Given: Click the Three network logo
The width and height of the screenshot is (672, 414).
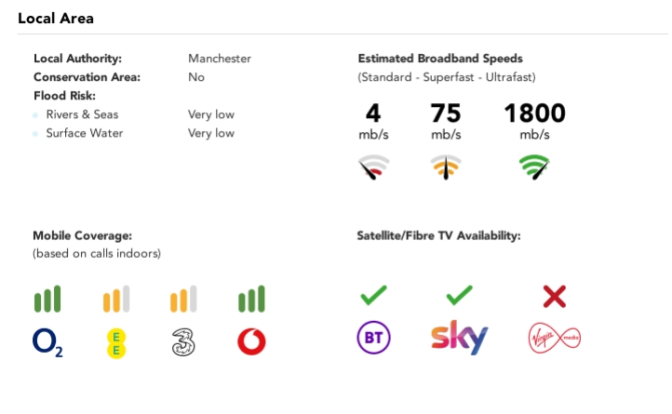Looking at the screenshot, I should [183, 342].
